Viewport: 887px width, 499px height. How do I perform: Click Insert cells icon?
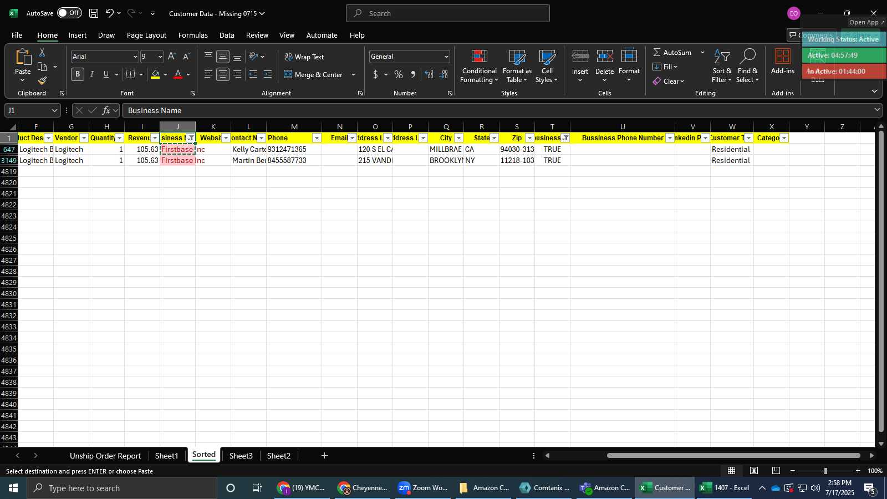(x=580, y=57)
